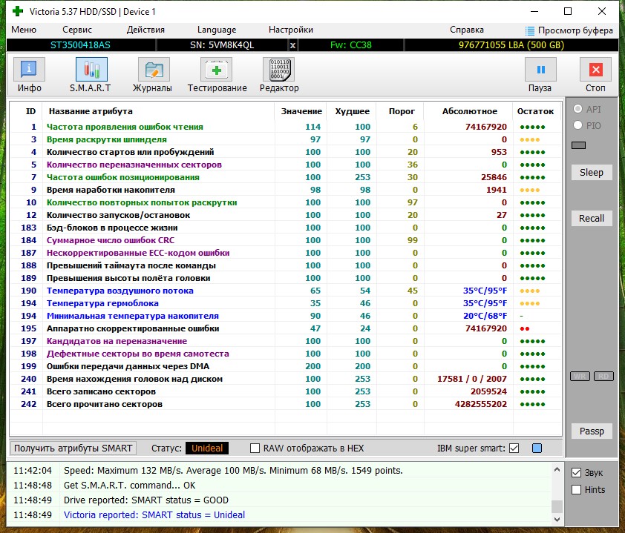Click the log scrollbar down arrow
625x533 pixels.
(x=557, y=520)
